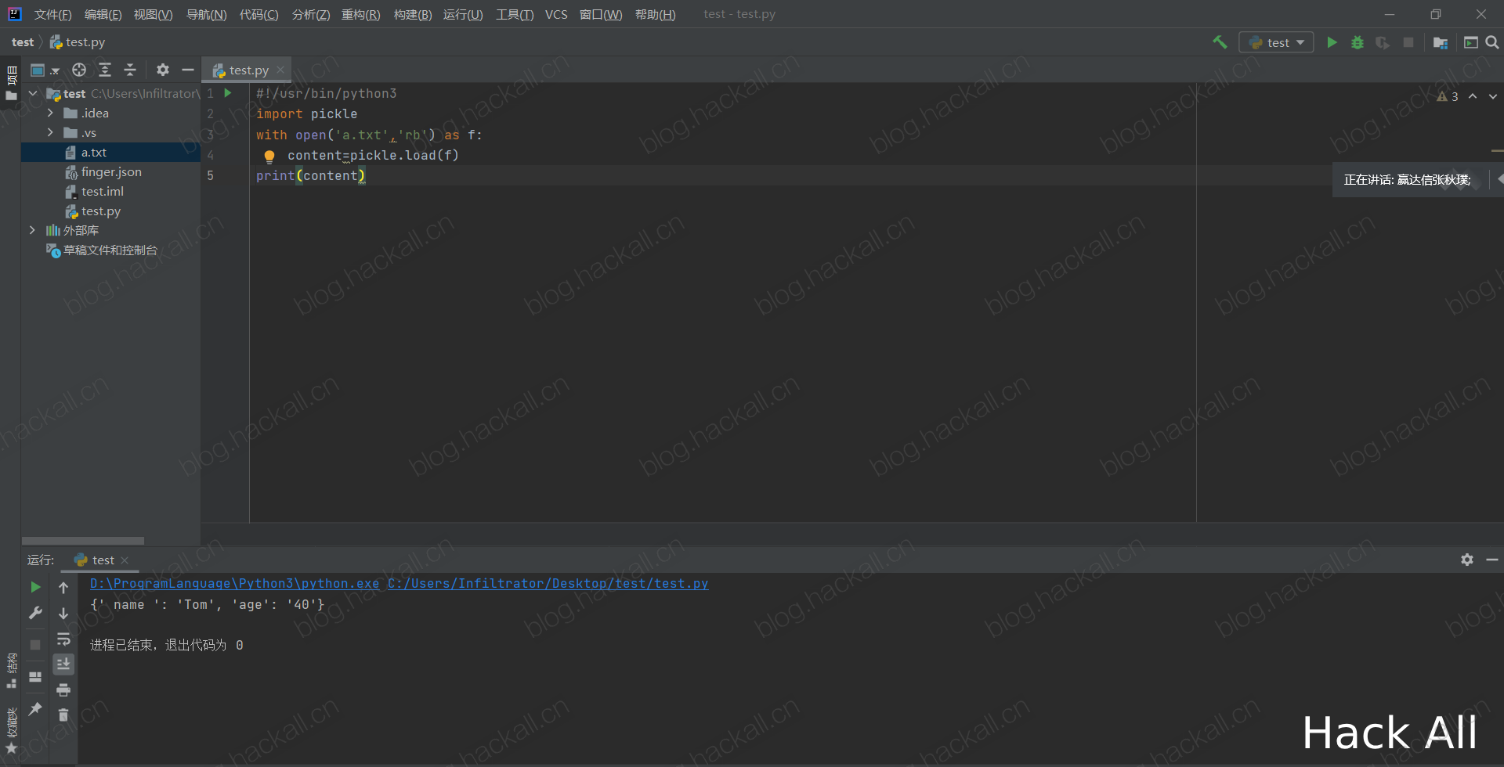Hide the project panel with minus icon

188,70
